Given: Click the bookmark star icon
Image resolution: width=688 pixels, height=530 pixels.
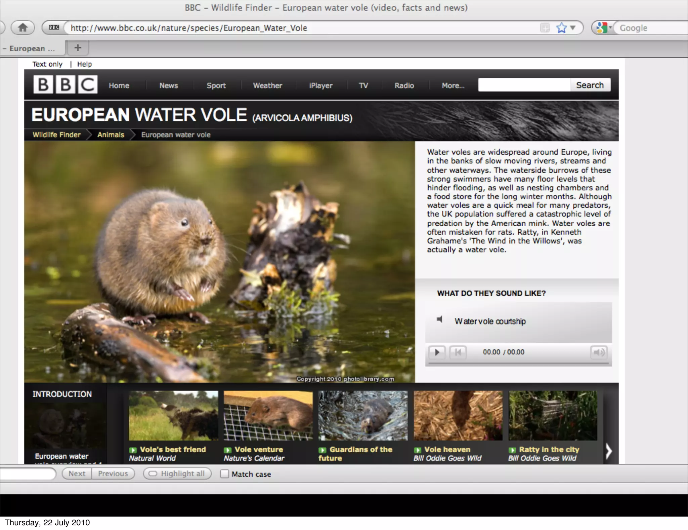Looking at the screenshot, I should pyautogui.click(x=561, y=28).
